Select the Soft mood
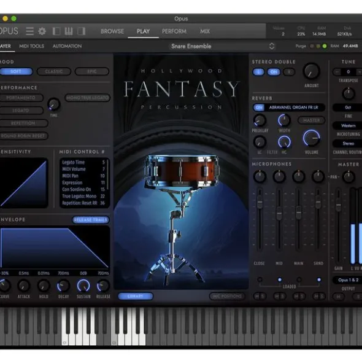Screen dimensions: 362x363 (x=16, y=71)
